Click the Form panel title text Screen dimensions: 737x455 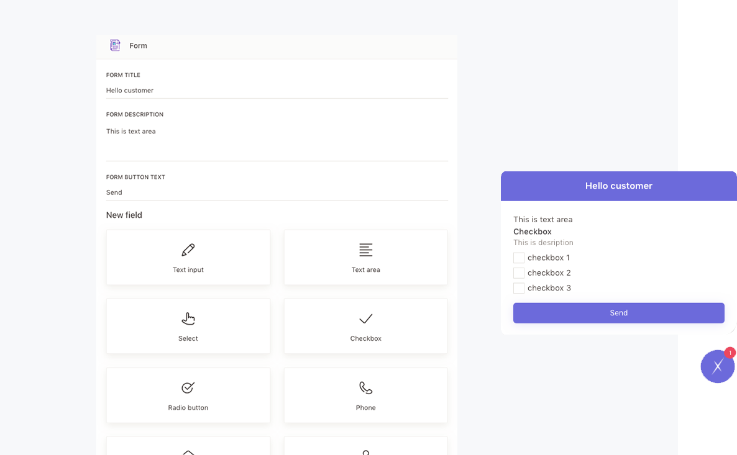(x=138, y=46)
